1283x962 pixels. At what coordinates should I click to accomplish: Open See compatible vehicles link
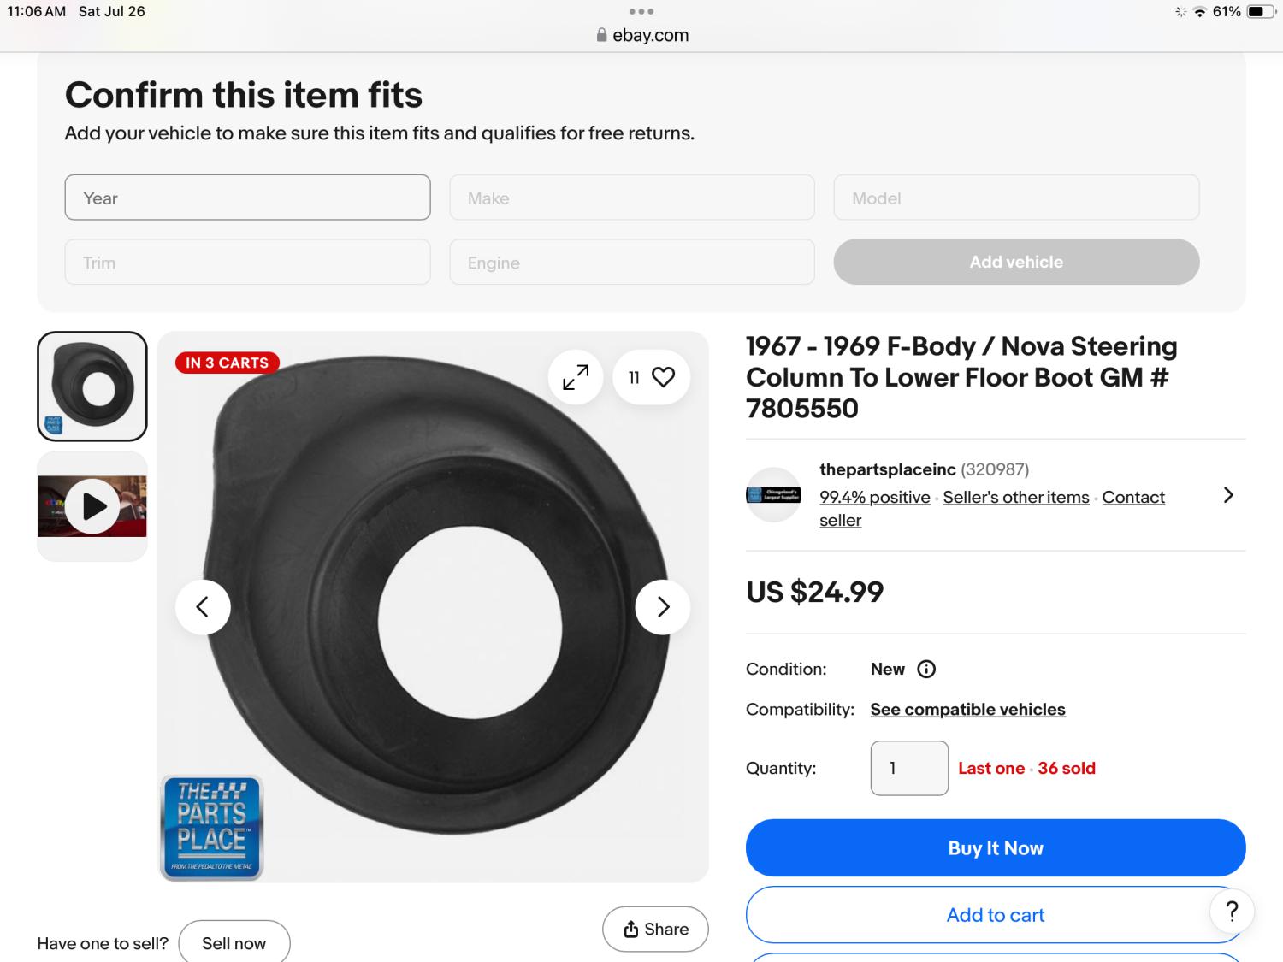[967, 710]
